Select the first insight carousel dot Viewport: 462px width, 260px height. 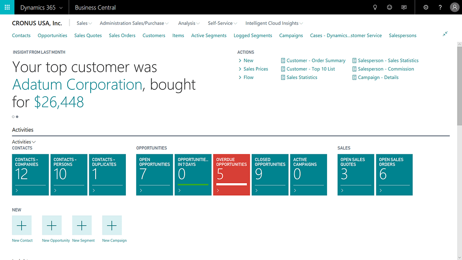pos(13,117)
